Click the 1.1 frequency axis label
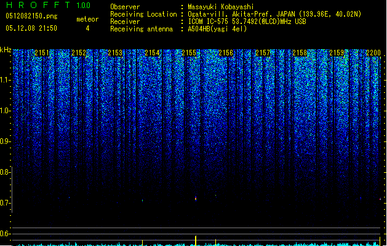 click(x=5, y=80)
